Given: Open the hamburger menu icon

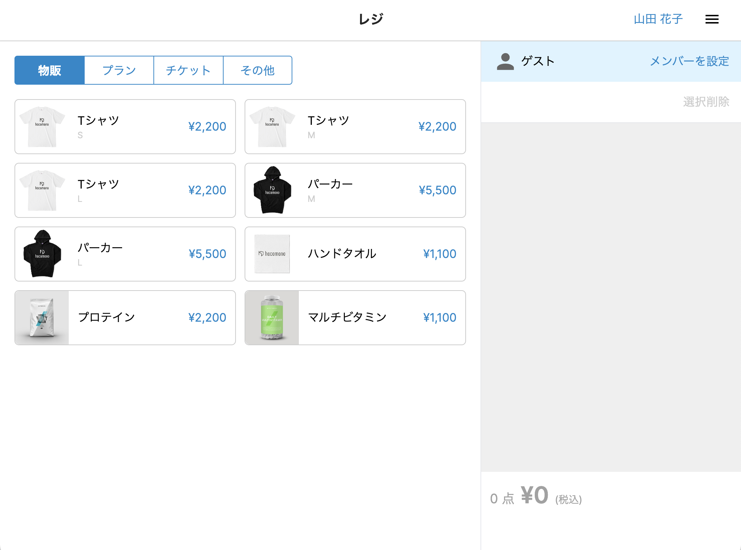Looking at the screenshot, I should (712, 19).
